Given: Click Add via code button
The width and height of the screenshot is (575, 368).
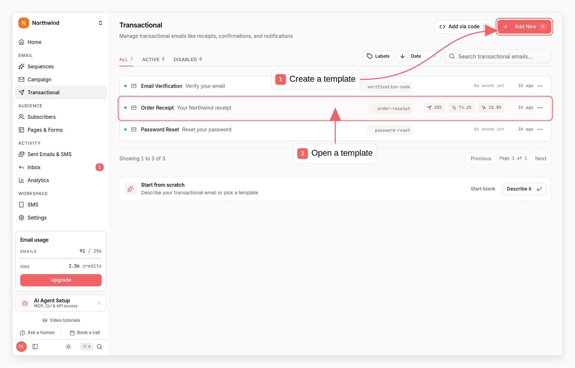Looking at the screenshot, I should point(464,27).
